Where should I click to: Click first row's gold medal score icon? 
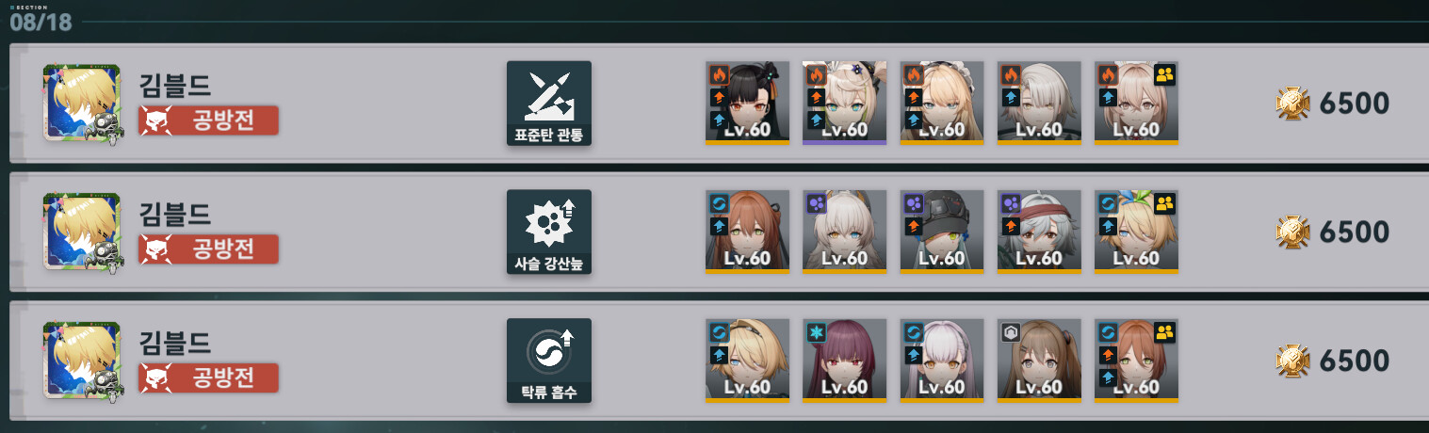pyautogui.click(x=1293, y=104)
